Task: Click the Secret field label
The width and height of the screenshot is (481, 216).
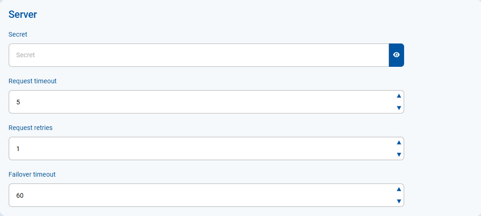Action: pyautogui.click(x=18, y=34)
